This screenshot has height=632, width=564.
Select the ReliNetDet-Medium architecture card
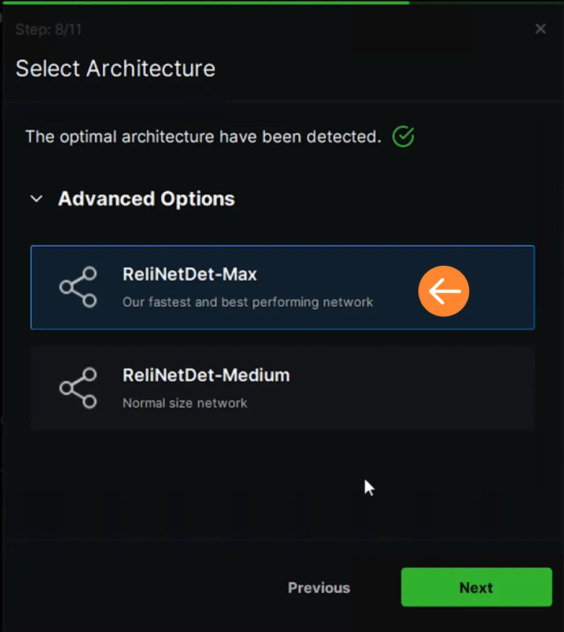click(283, 388)
